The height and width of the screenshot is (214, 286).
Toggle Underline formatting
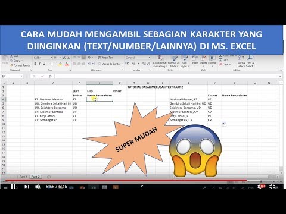click(44, 64)
